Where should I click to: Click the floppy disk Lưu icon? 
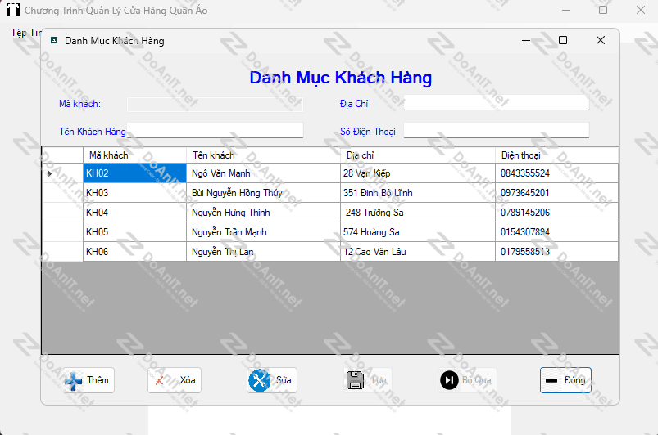tap(355, 380)
